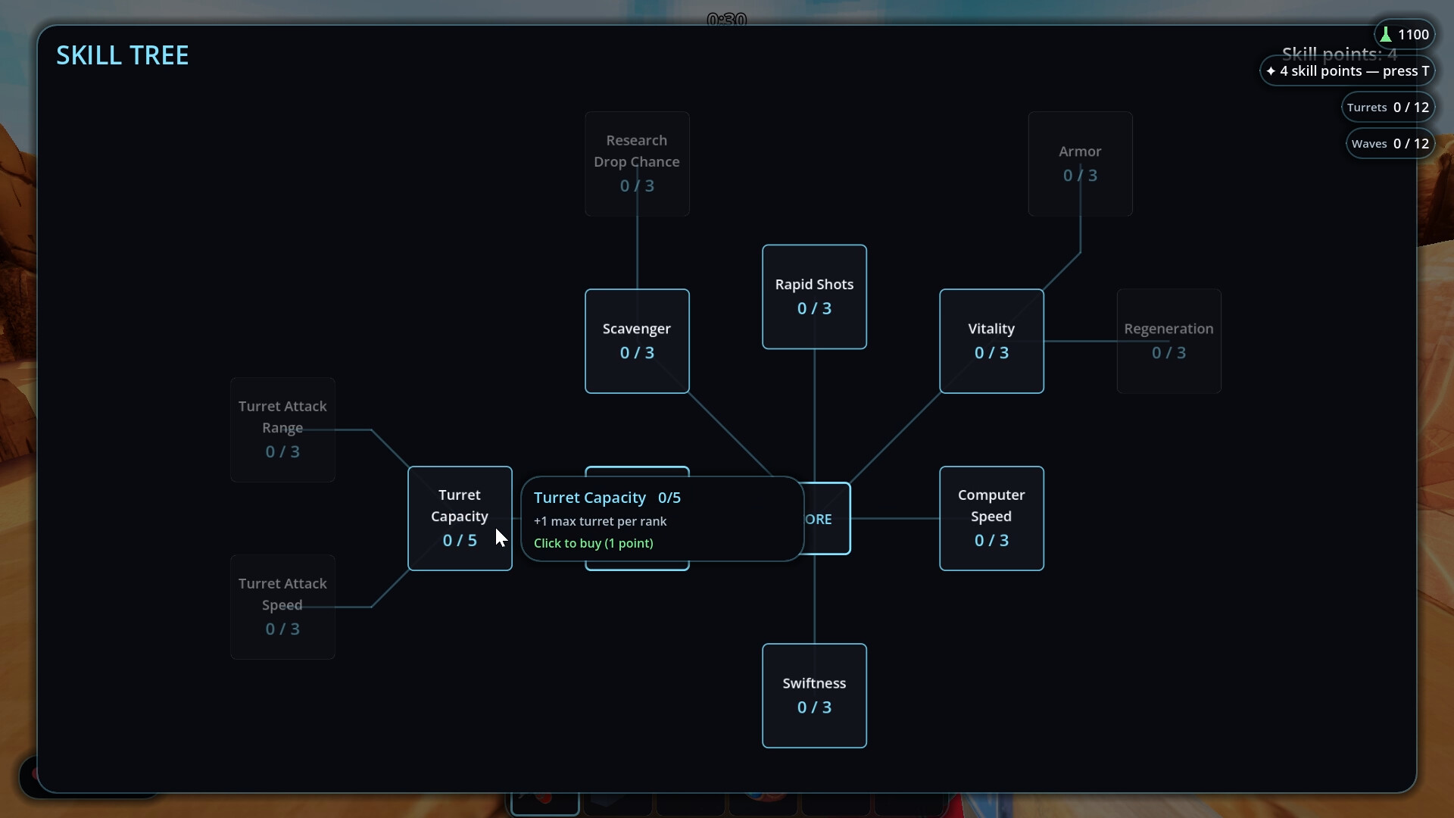
Task: Click the star icon in skill points banner
Action: point(1271,71)
